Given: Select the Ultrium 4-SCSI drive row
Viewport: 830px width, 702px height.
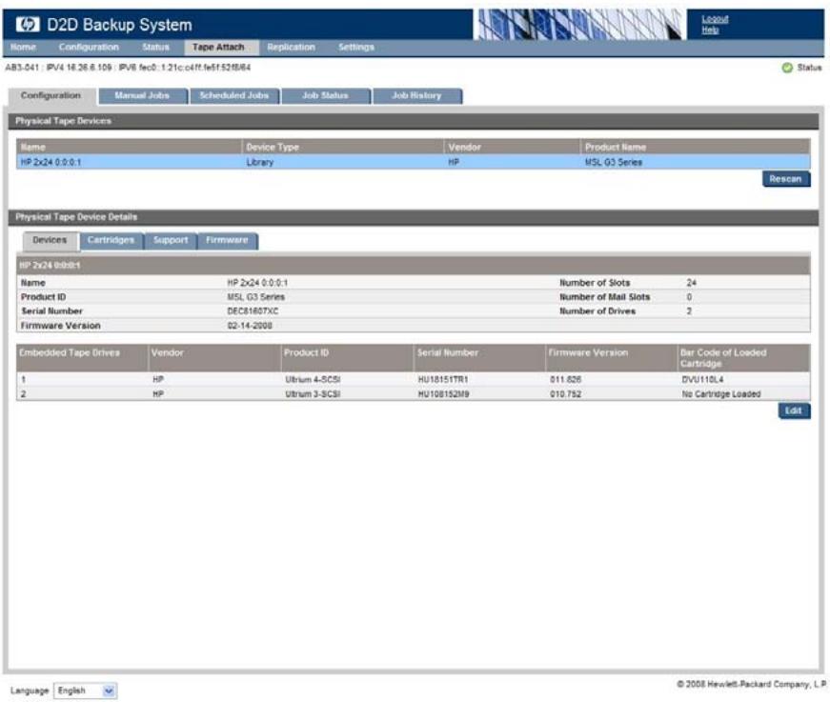Looking at the screenshot, I should click(413, 379).
